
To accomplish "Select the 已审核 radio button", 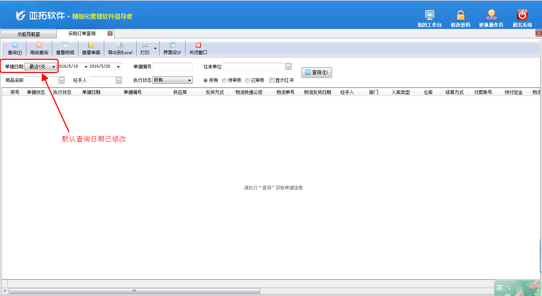I will coord(247,80).
